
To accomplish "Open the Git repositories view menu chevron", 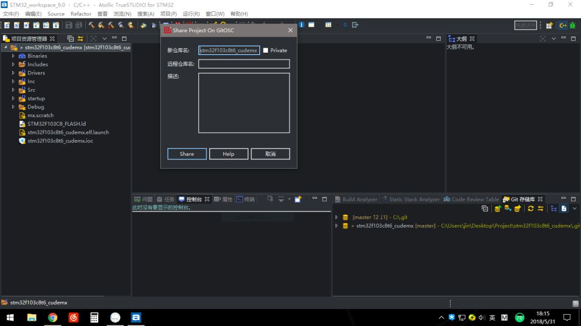I will [x=575, y=208].
